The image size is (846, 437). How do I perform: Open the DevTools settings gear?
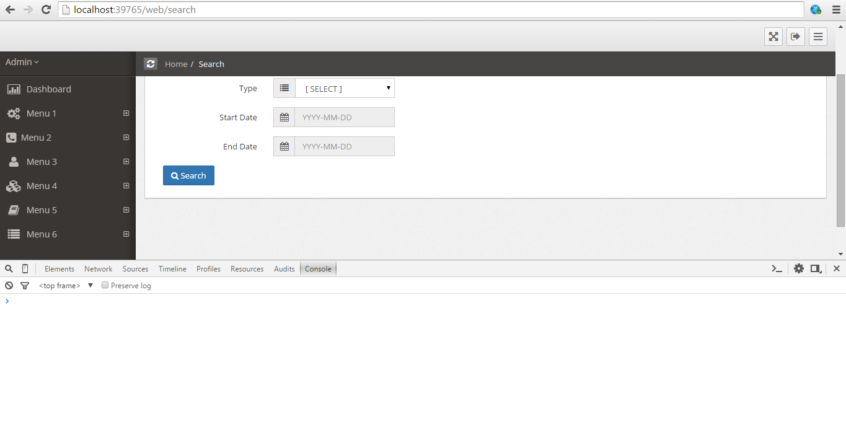tap(798, 268)
